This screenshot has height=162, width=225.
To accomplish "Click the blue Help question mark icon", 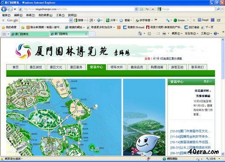I will point(216,33).
